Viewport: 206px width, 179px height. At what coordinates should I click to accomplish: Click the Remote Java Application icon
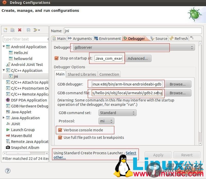[x=8, y=142]
